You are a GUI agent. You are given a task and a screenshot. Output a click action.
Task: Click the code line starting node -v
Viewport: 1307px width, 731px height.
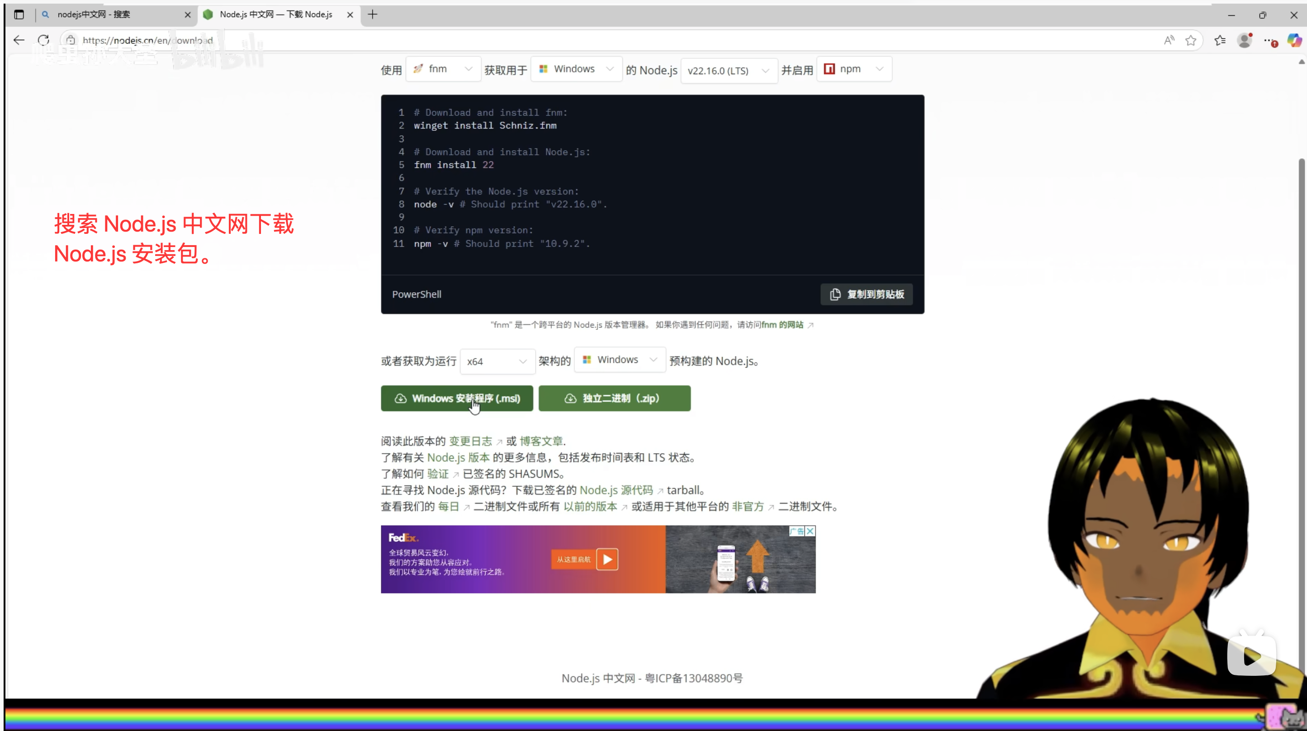coord(511,204)
